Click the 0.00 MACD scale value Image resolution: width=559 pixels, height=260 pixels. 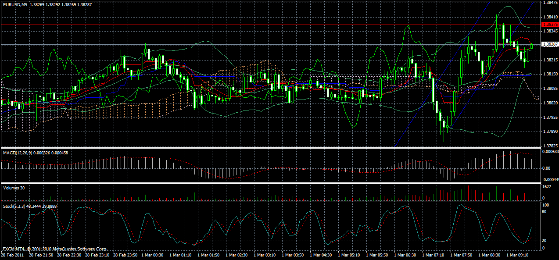point(547,168)
